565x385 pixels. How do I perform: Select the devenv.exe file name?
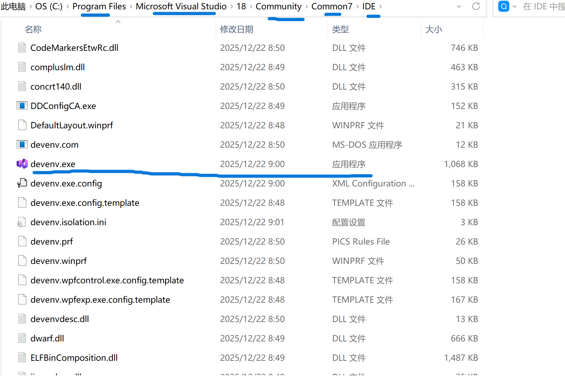click(x=53, y=164)
